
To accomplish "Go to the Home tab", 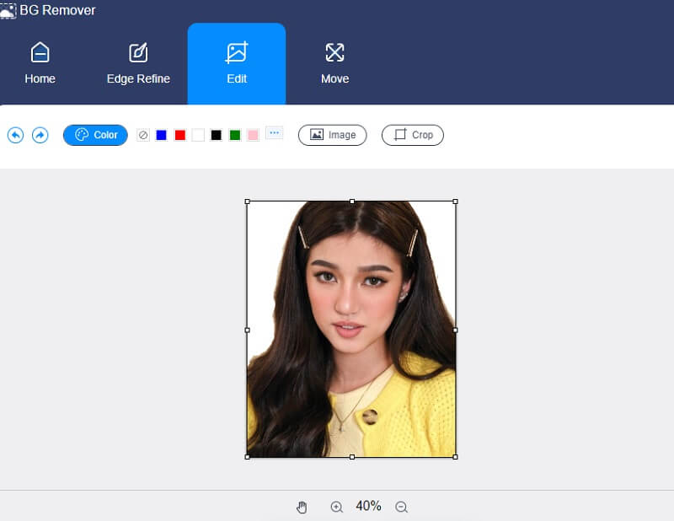I will click(40, 63).
